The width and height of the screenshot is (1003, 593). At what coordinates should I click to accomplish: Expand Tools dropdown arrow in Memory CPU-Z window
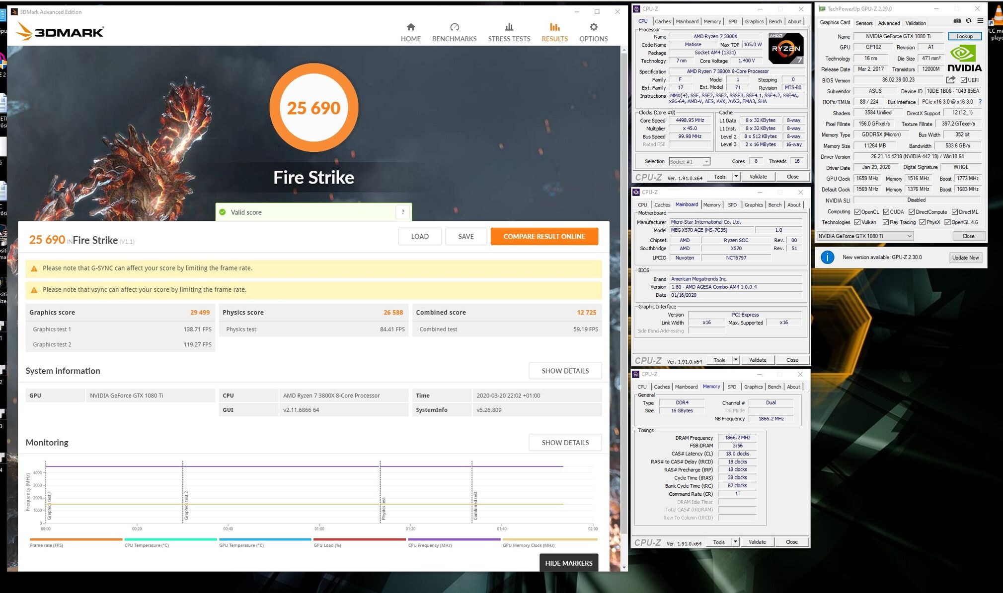coord(735,542)
